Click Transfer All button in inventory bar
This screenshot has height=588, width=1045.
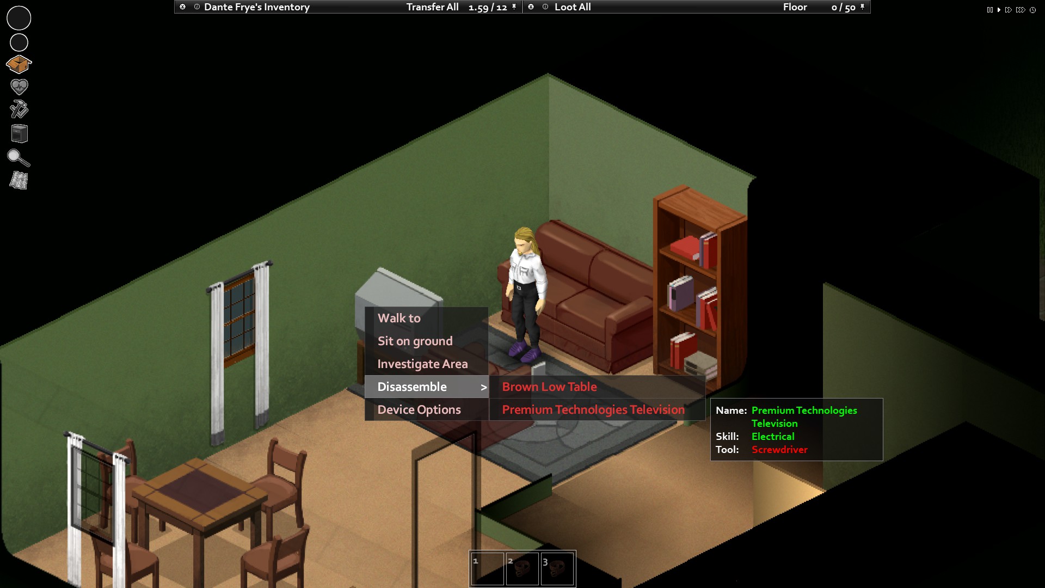click(431, 7)
